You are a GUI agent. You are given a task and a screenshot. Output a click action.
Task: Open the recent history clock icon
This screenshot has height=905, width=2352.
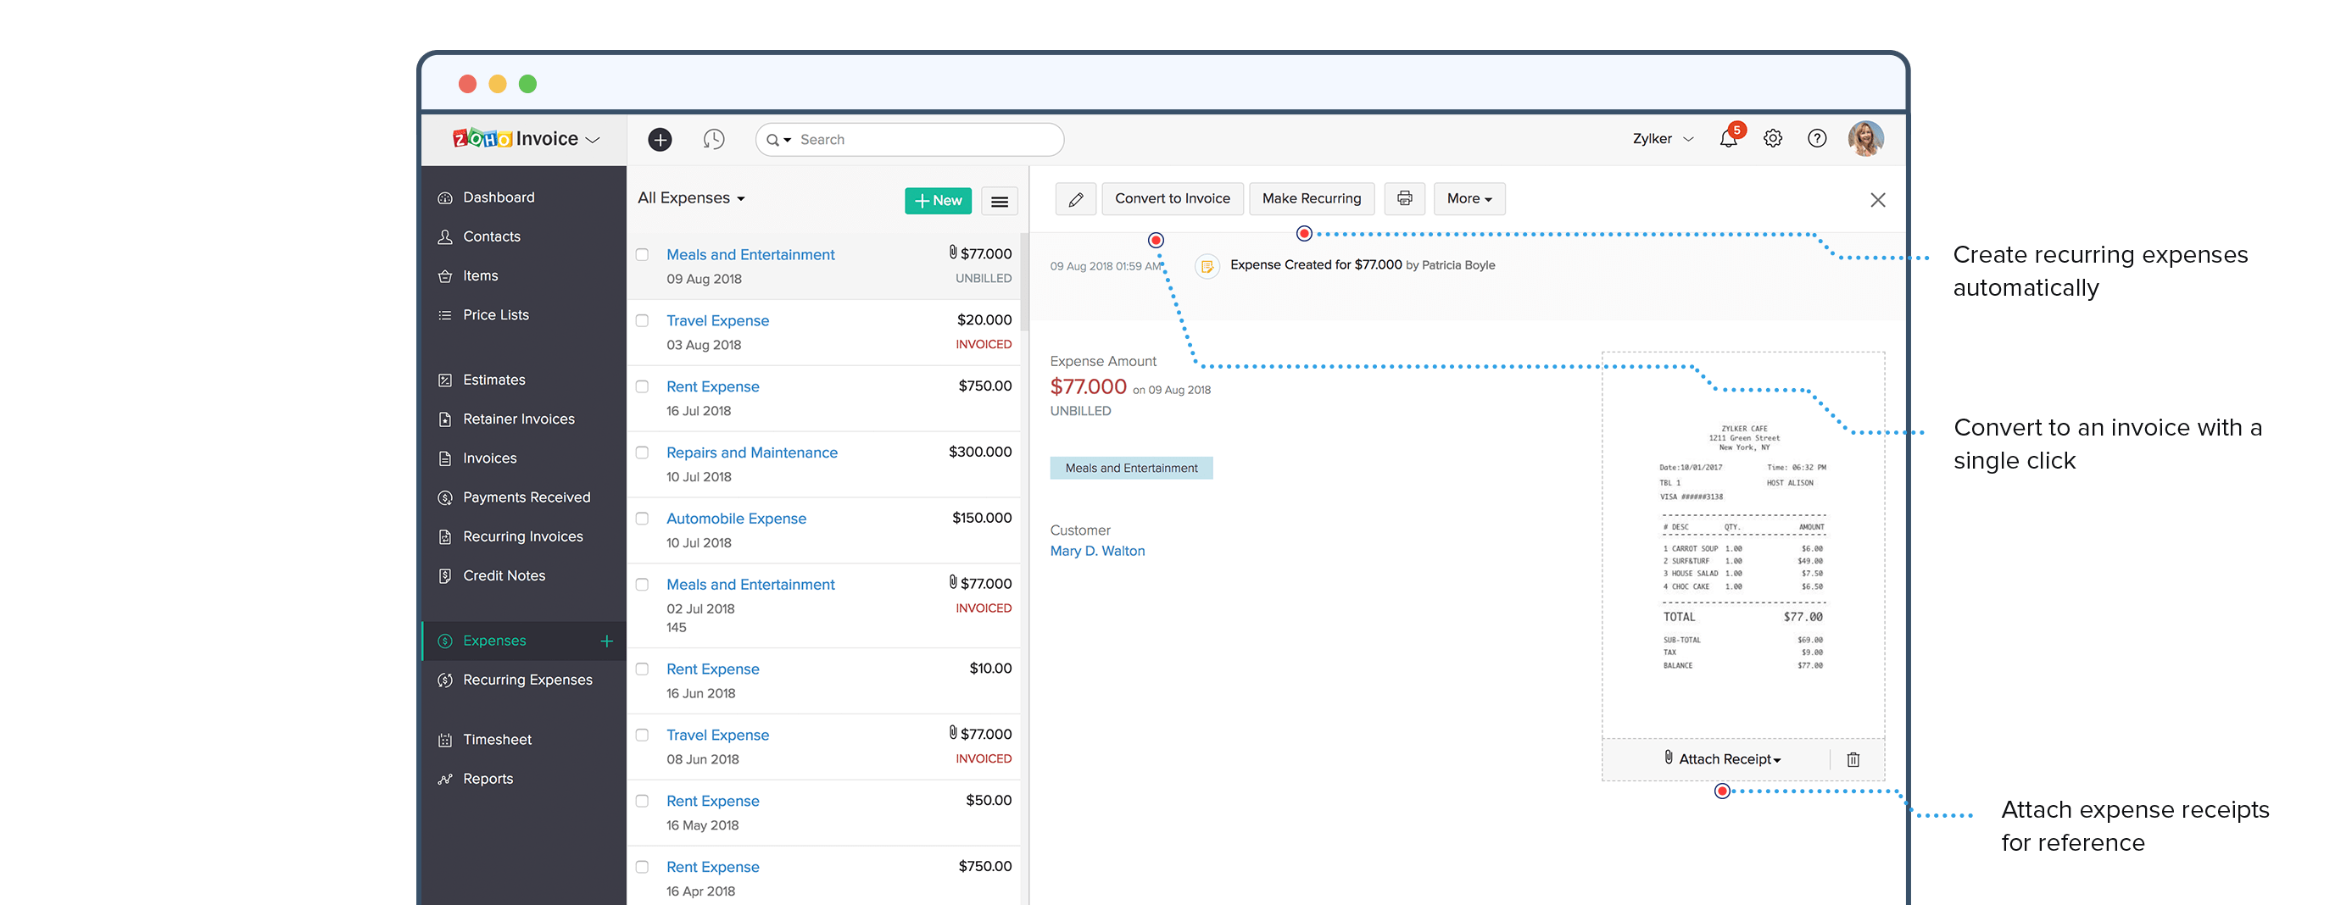(713, 140)
